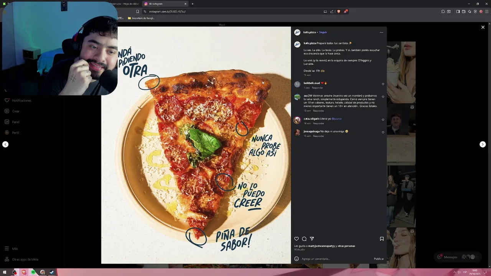491x276 pixels.
Task: Open the Windows Start menu
Action: coord(5,272)
